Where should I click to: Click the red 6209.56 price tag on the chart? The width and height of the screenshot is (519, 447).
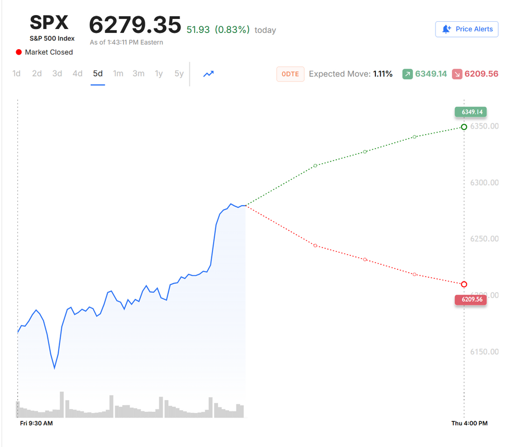(x=470, y=299)
